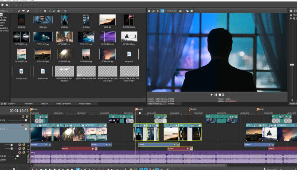Toggle the Split Screen View button
The height and width of the screenshot is (170, 297).
tap(162, 11)
